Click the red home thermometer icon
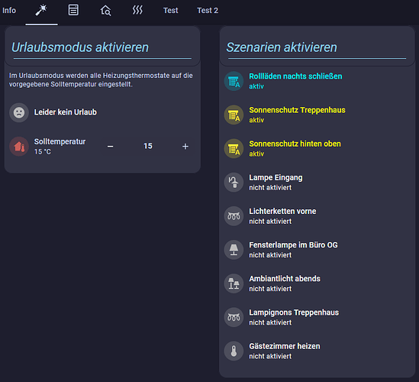 tap(19, 147)
